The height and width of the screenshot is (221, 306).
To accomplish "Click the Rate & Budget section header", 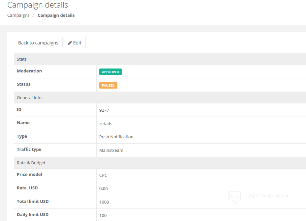I will click(x=31, y=163).
